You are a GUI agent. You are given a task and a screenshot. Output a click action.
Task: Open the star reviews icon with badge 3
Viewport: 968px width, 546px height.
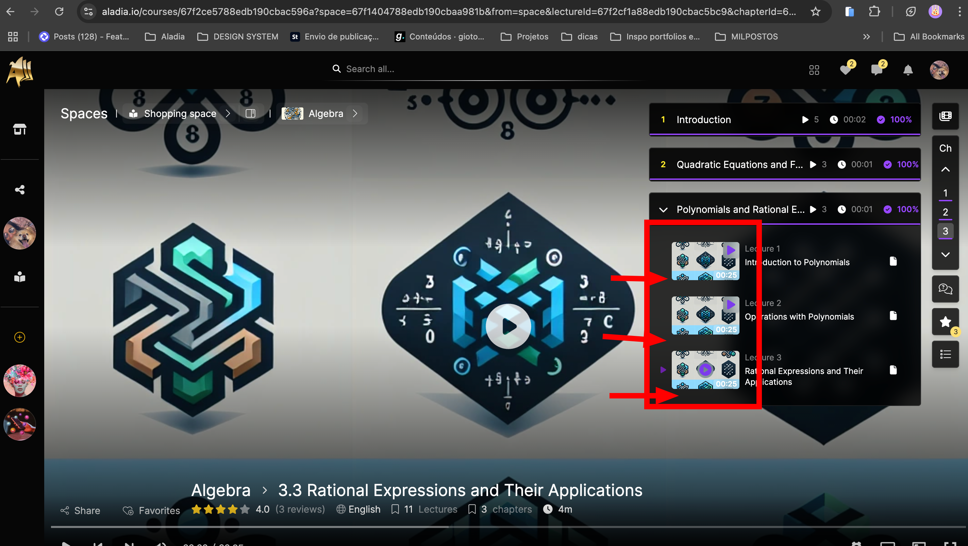tap(946, 322)
